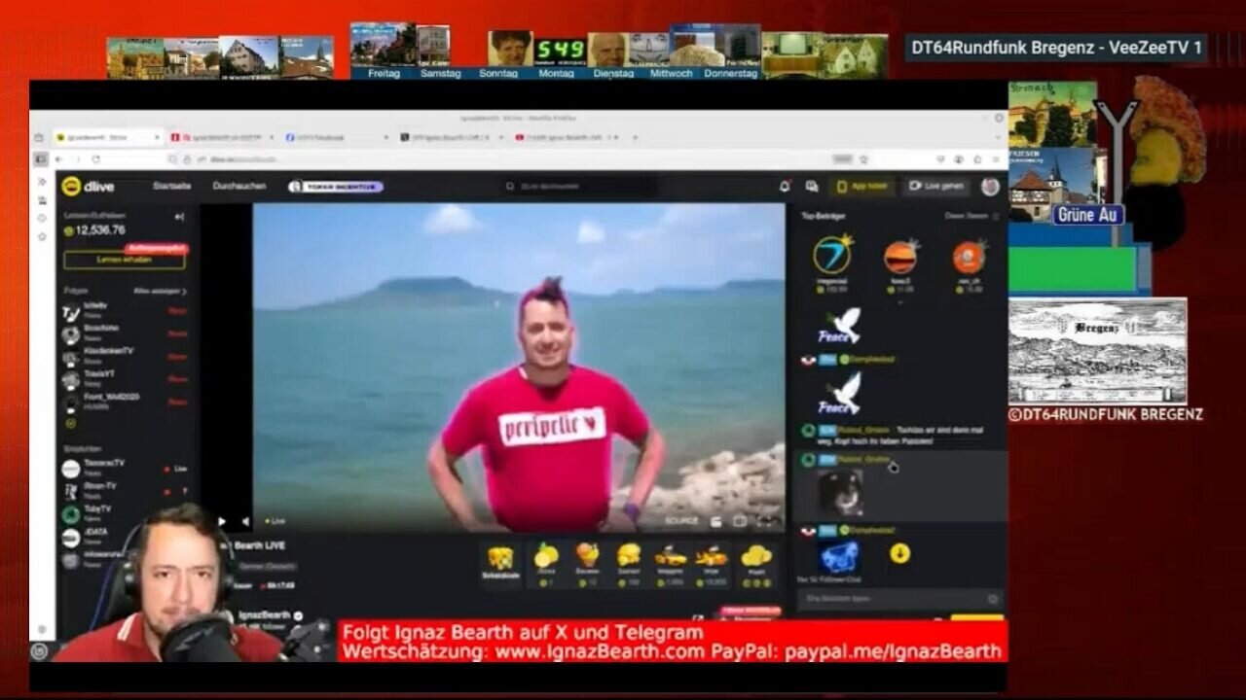The image size is (1246, 700).
Task: Open first-place top contributor avatar
Action: click(x=832, y=255)
